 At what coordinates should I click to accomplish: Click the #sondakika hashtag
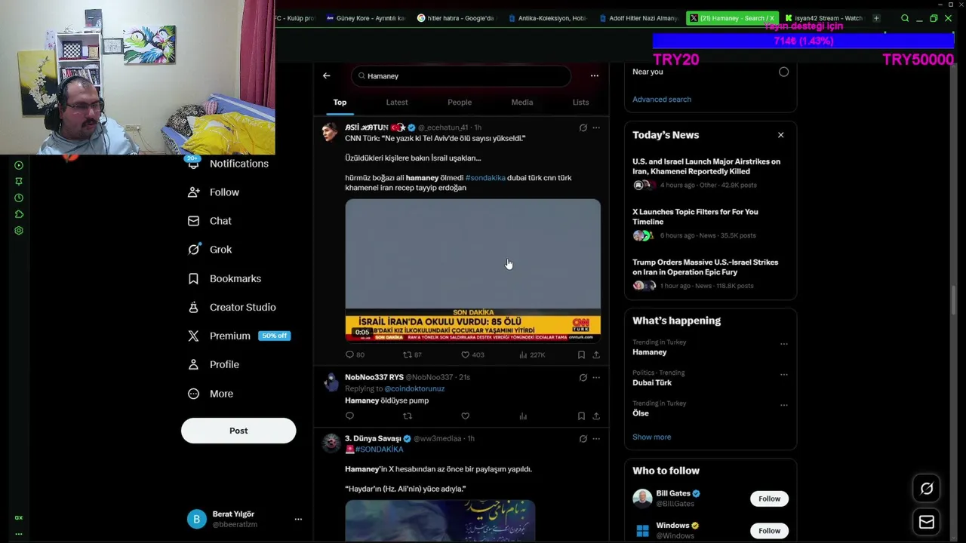[x=485, y=178]
